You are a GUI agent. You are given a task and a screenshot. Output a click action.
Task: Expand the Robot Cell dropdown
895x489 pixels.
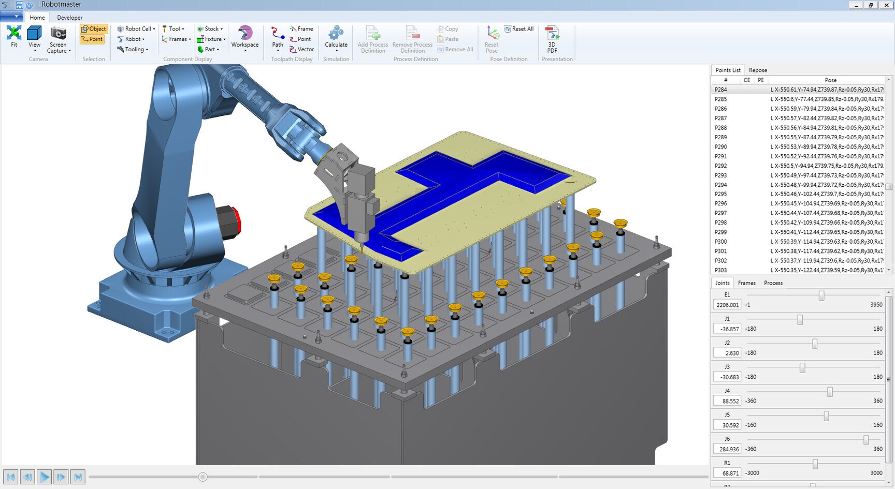click(136, 29)
